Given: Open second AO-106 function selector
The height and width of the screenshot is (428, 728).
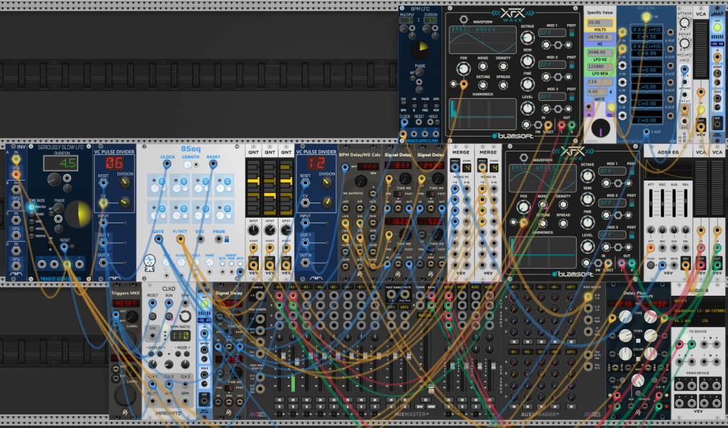Looking at the screenshot, I should [646, 46].
